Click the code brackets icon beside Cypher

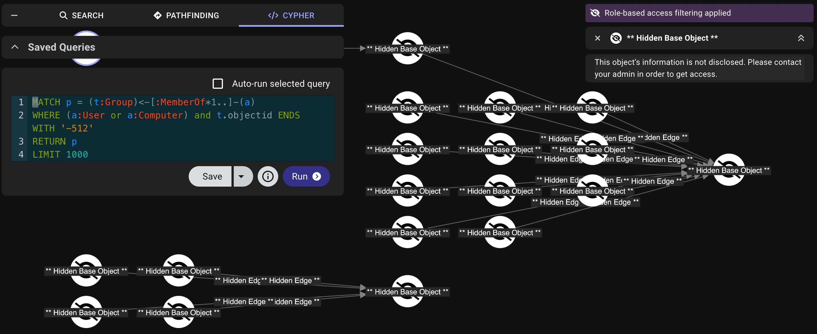coord(273,15)
